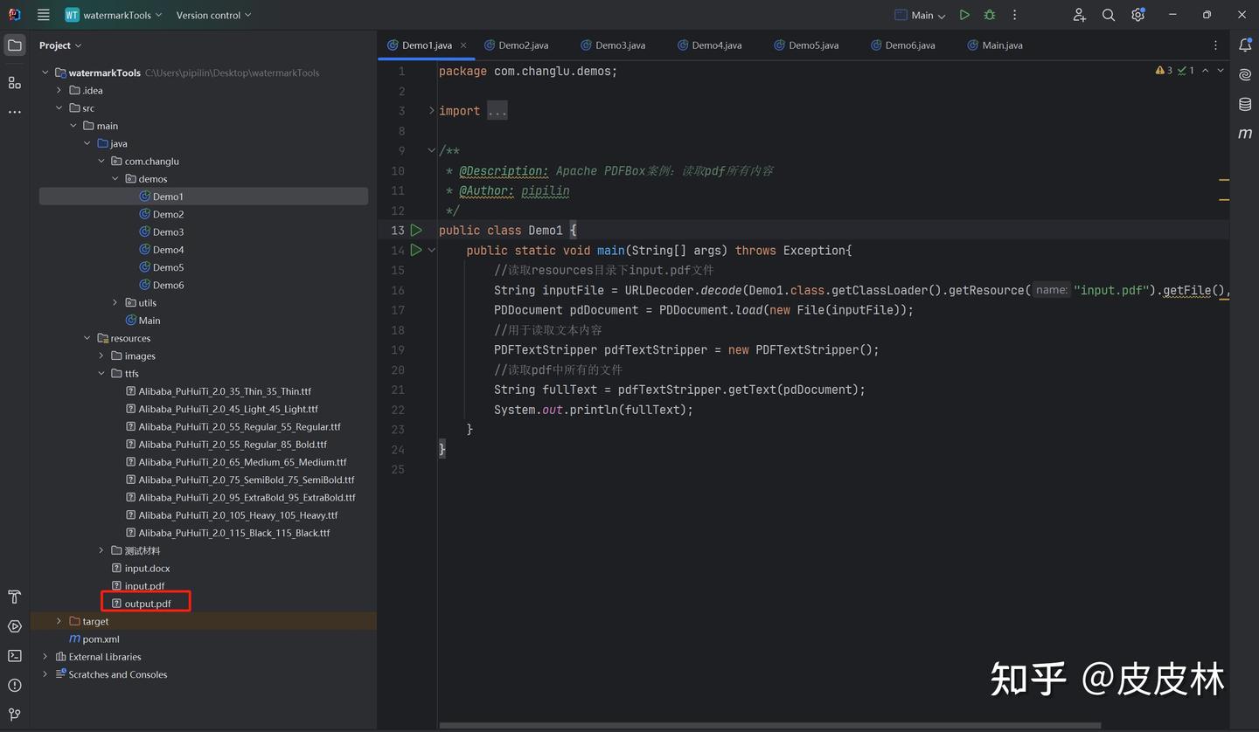Open Terminal tool window in left sidebar
1259x732 pixels.
point(15,656)
